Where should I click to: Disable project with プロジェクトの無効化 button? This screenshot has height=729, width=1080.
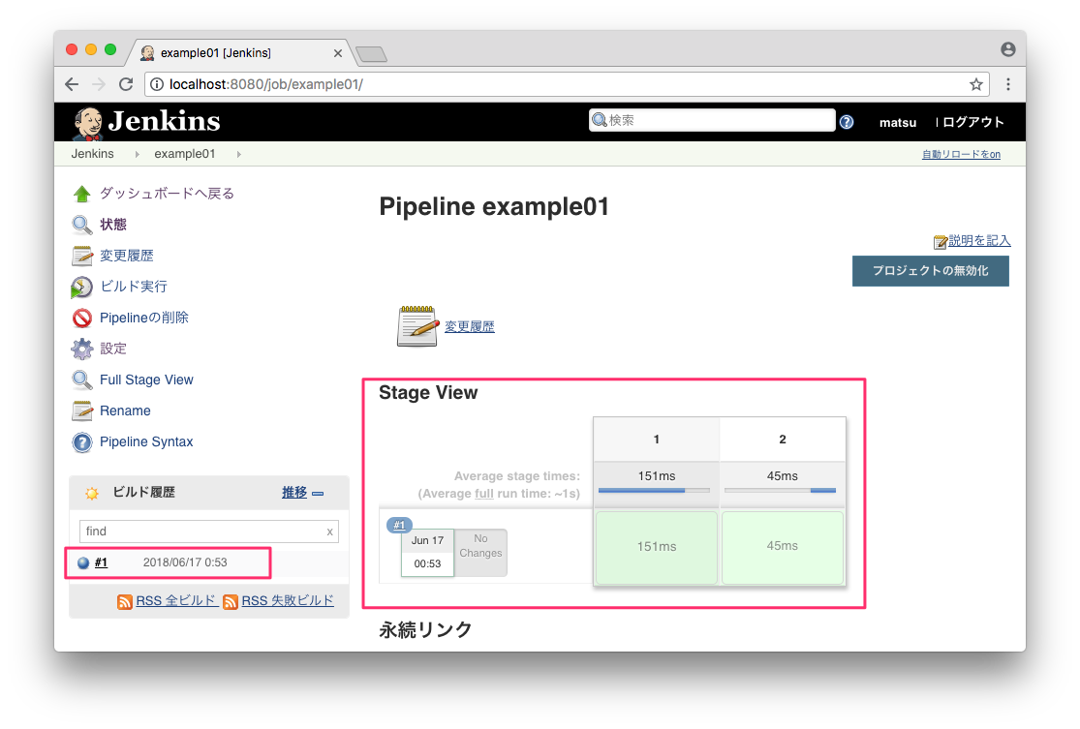[x=930, y=271]
